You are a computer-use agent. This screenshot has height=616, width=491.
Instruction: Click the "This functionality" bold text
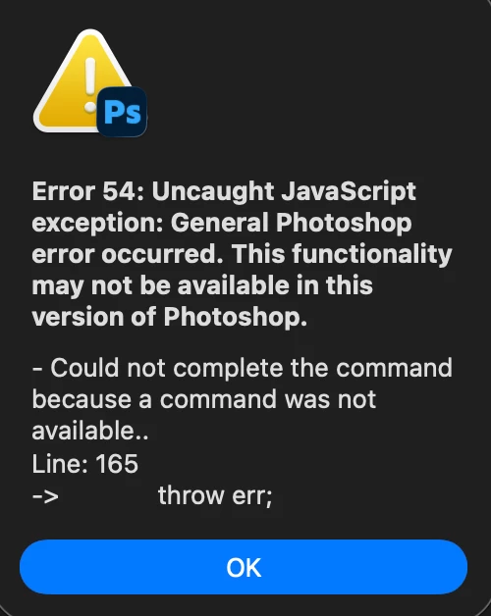tap(343, 255)
